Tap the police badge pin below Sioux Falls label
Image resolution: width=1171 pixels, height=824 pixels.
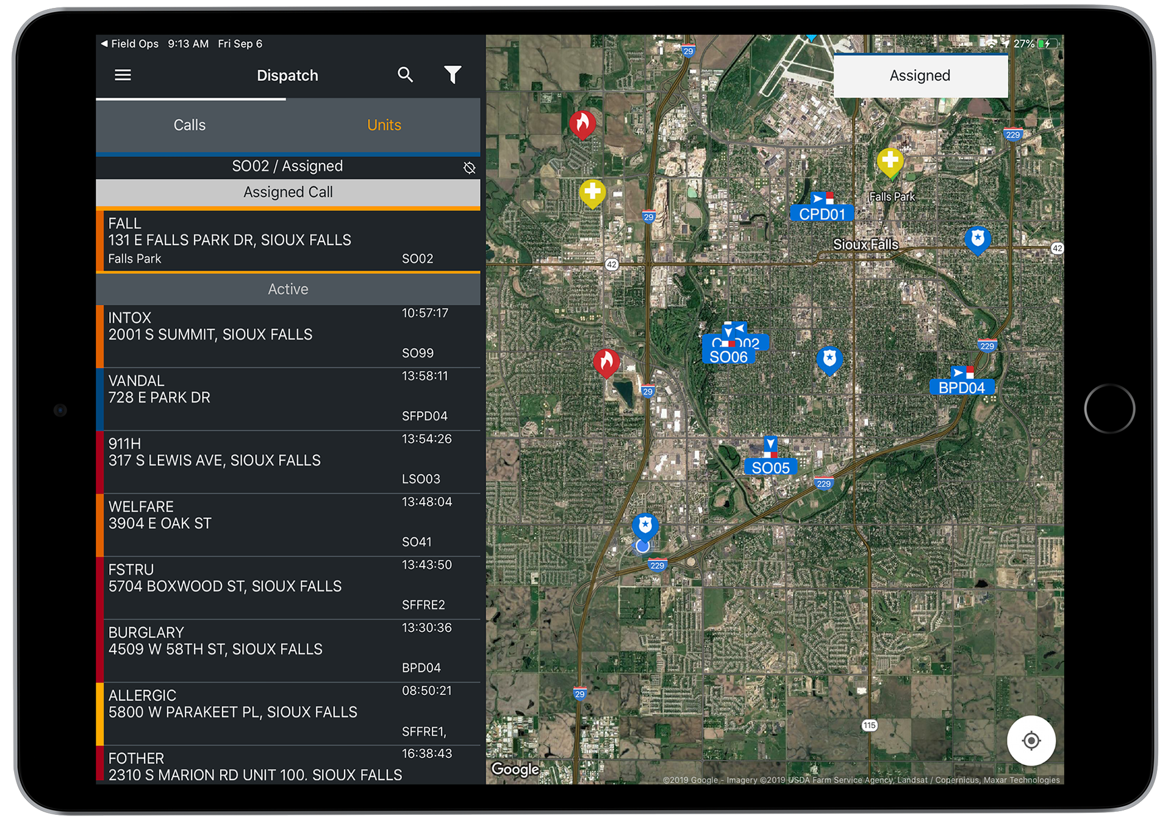tap(829, 359)
